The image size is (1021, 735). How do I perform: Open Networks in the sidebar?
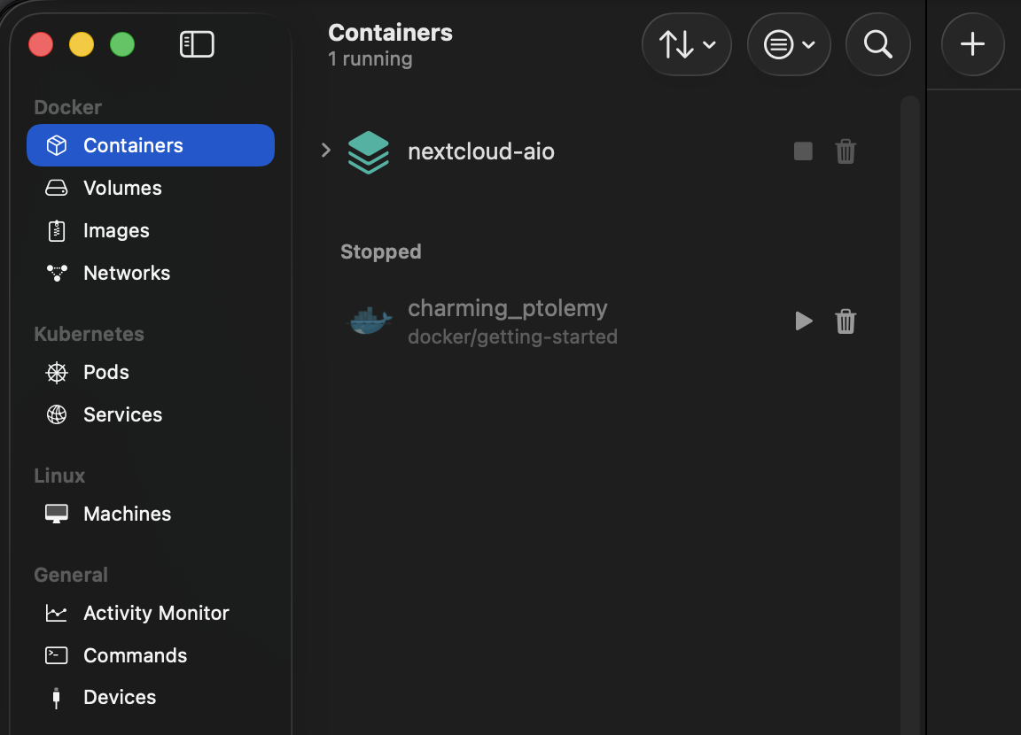(151, 273)
